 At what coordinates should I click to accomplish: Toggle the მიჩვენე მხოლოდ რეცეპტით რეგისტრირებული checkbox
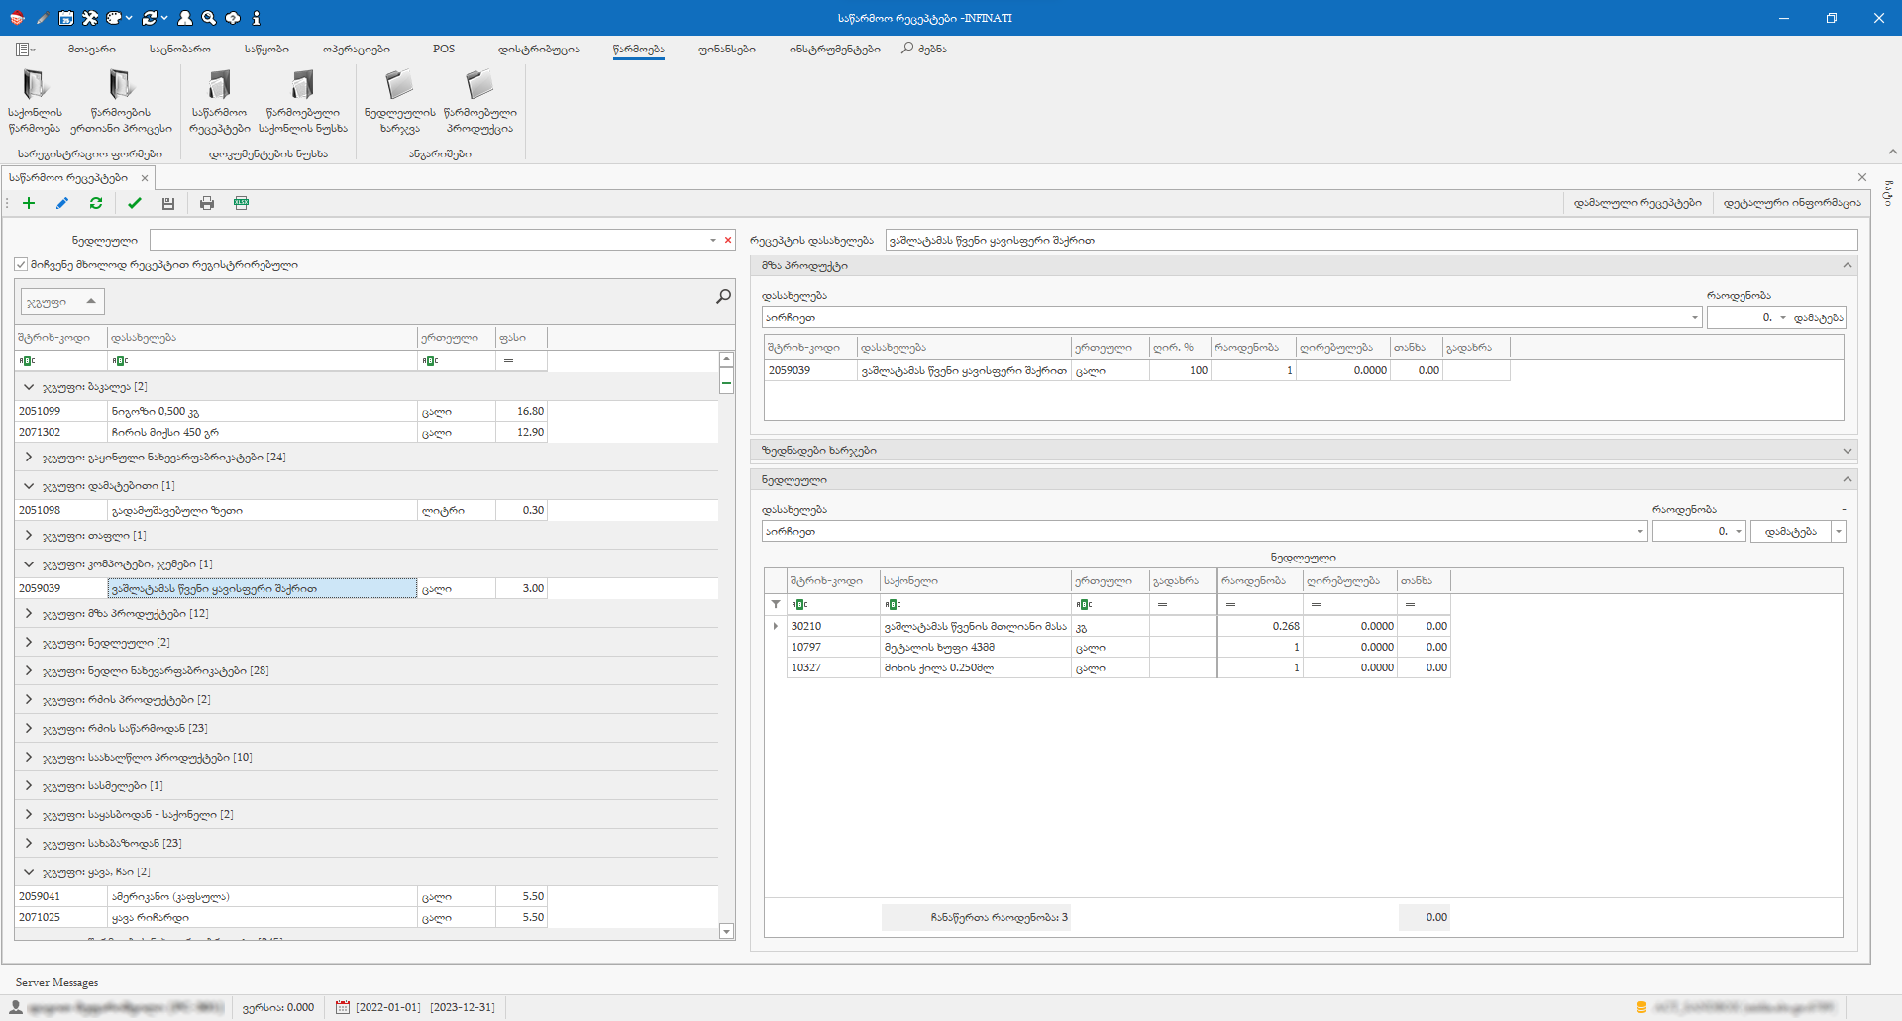click(x=21, y=265)
